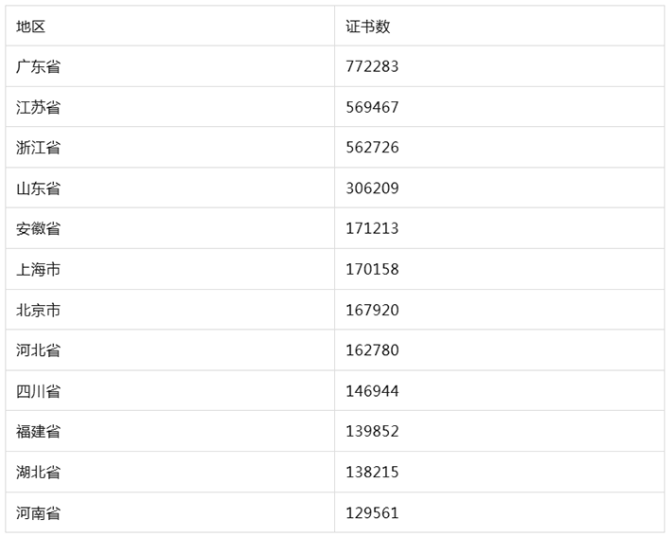Select the 广东省 region cell

(39, 67)
